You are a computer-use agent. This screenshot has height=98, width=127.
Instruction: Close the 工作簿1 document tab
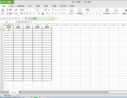click(x=53, y=18)
